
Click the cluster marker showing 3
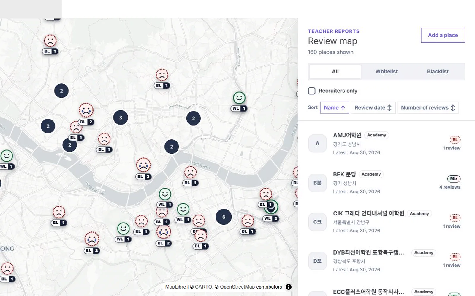click(121, 118)
